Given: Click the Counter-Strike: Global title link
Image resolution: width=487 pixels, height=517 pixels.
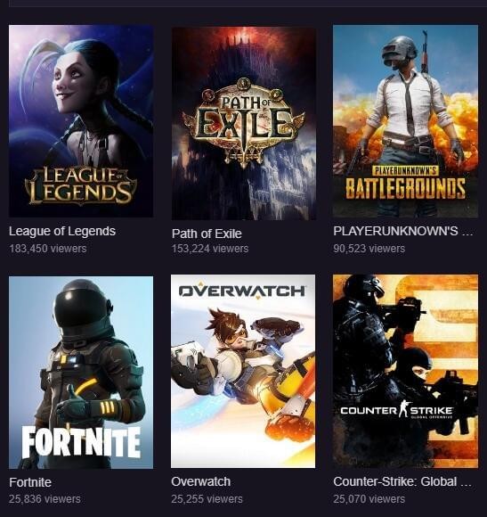Looking at the screenshot, I should [402, 481].
